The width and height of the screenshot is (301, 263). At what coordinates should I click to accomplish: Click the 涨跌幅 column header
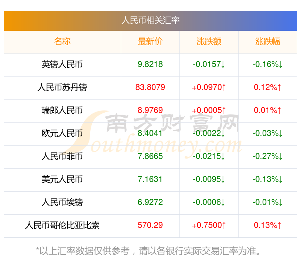click(268, 41)
